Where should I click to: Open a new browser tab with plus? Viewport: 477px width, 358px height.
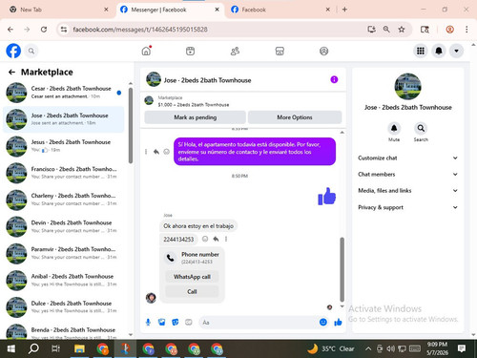[x=344, y=10]
